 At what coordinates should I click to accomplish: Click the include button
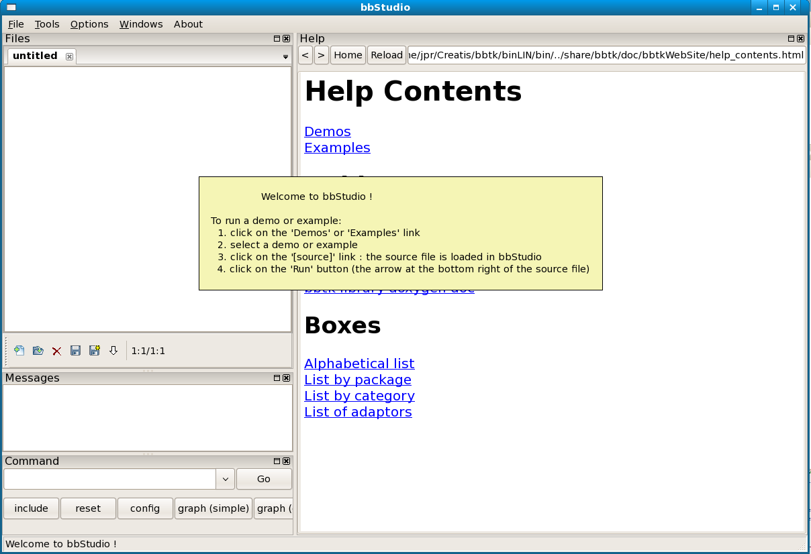coord(32,508)
